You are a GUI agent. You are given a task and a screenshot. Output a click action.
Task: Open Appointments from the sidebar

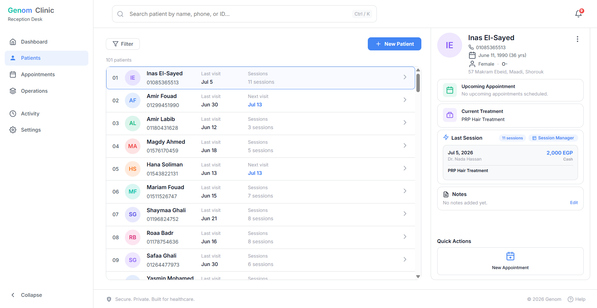pos(47,74)
